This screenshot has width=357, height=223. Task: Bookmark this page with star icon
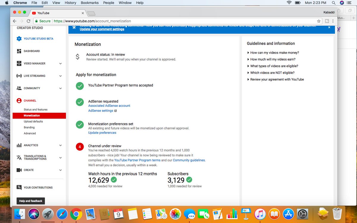tap(319, 21)
